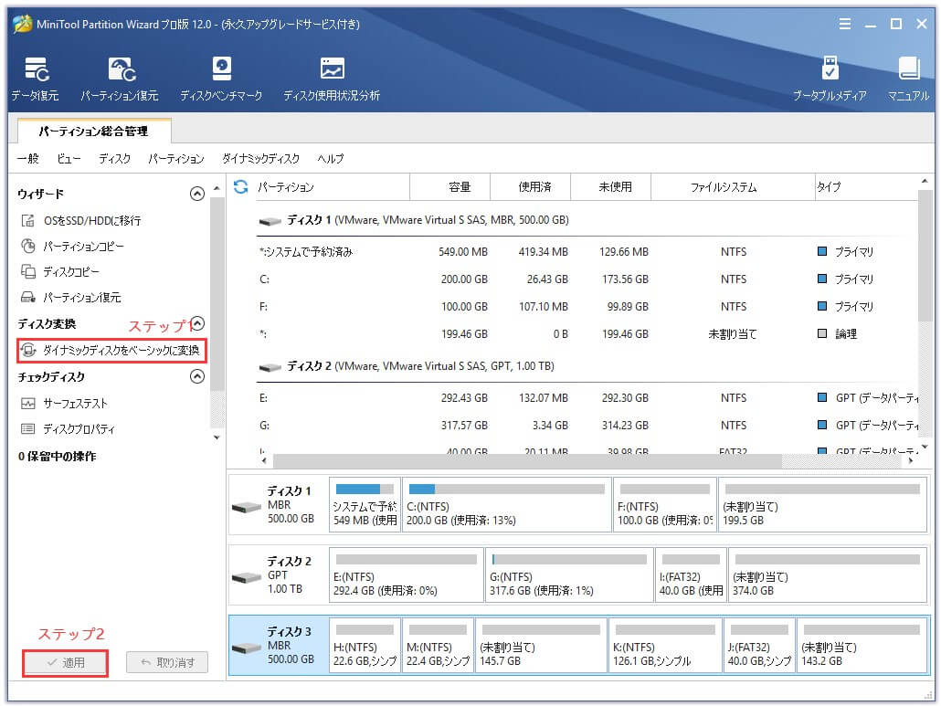Collapse the チェックディスク section
Viewport: 941px width, 706px height.
tap(196, 376)
